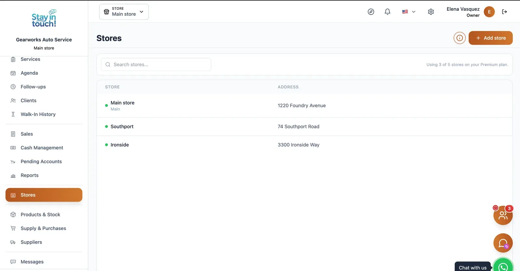Viewport: 520px width, 271px height.
Task: Click the address 1220 Foundry Avenue
Action: click(302, 106)
